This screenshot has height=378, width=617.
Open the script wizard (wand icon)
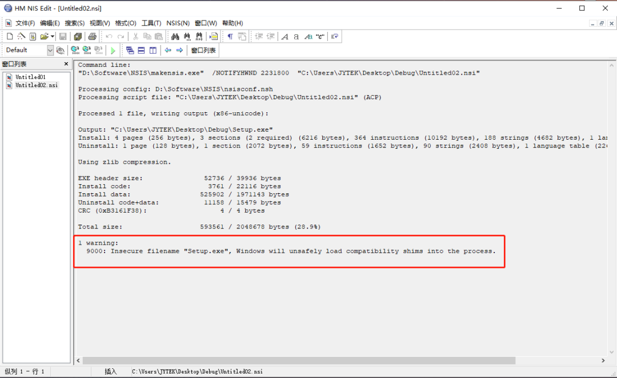[21, 36]
